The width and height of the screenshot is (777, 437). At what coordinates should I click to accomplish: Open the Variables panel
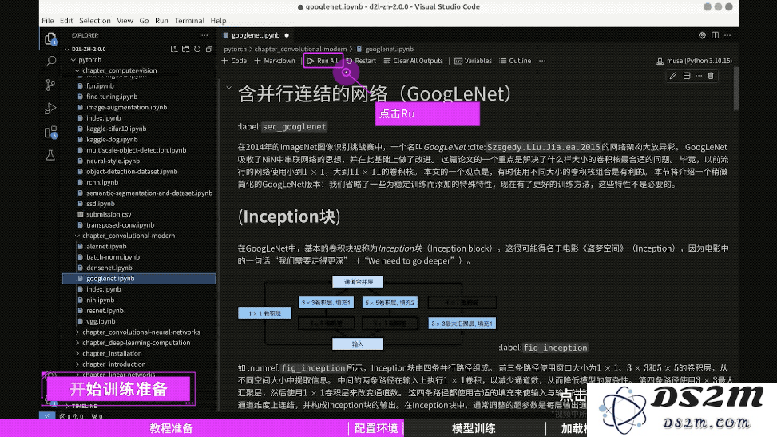click(474, 61)
